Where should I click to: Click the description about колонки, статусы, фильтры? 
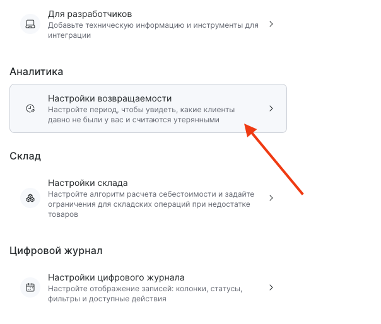pyautogui.click(x=145, y=294)
